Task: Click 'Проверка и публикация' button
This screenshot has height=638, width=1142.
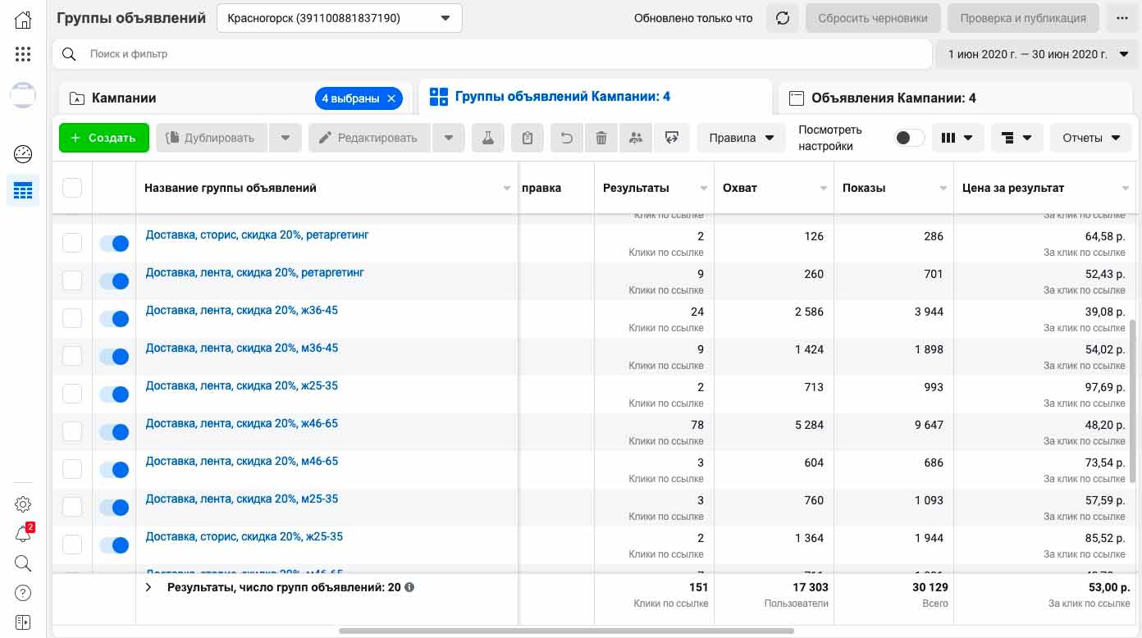Action: point(1023,18)
